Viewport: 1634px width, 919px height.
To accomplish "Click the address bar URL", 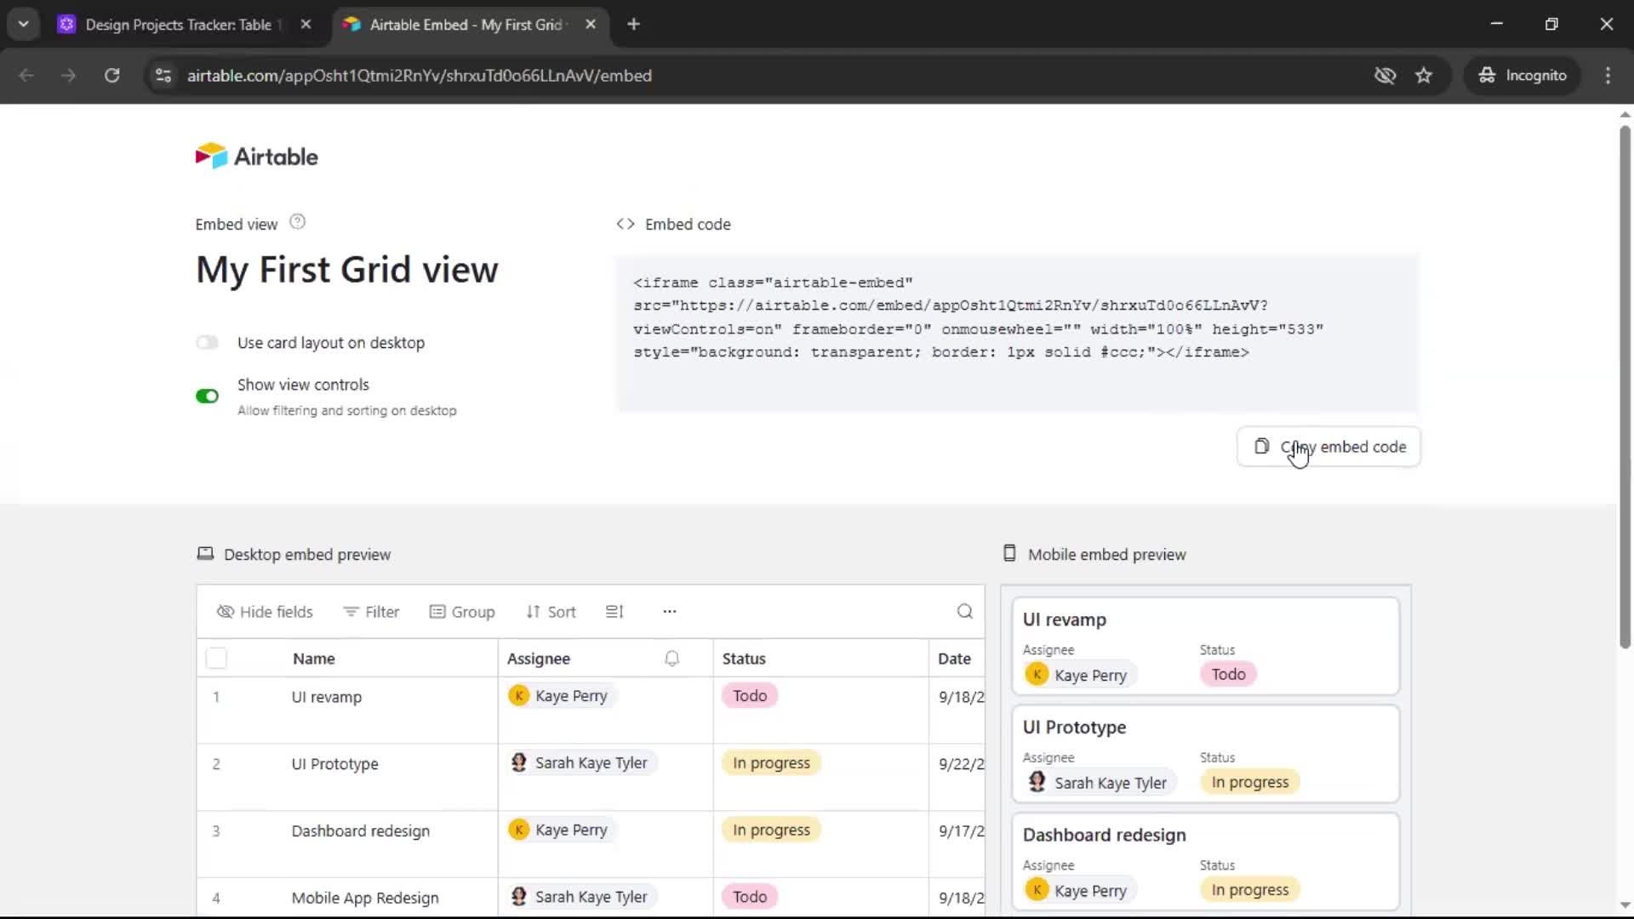I will (x=420, y=76).
